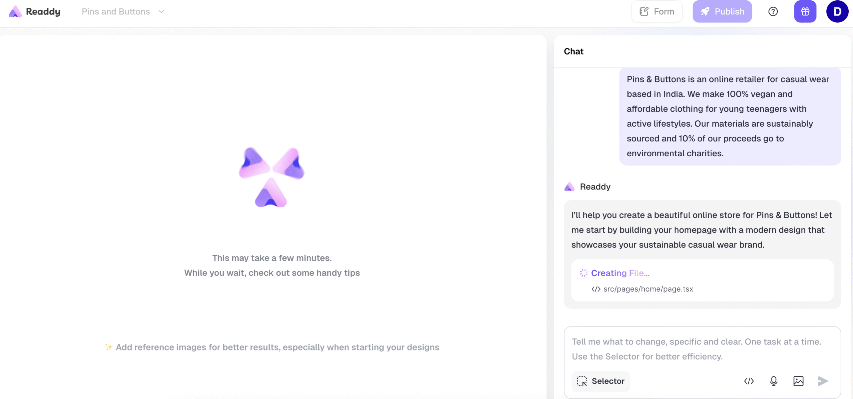The width and height of the screenshot is (853, 399).
Task: Open the user avatar D menu
Action: 837,12
